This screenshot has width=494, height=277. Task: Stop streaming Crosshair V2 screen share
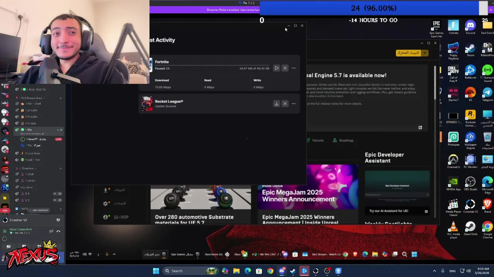[x=58, y=220]
